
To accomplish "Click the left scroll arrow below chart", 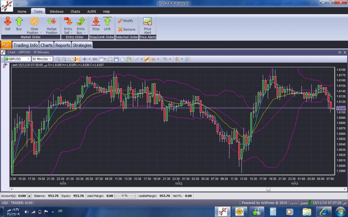I will [x=11, y=189].
